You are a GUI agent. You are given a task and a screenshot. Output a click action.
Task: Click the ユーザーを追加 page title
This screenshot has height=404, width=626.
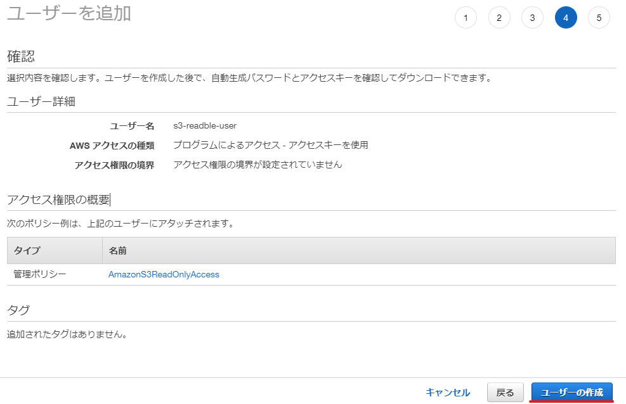[x=69, y=13]
